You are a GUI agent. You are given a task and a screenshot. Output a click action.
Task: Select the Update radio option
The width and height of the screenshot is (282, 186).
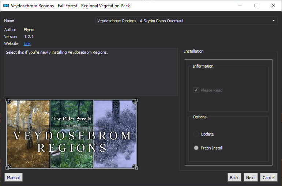click(204, 134)
